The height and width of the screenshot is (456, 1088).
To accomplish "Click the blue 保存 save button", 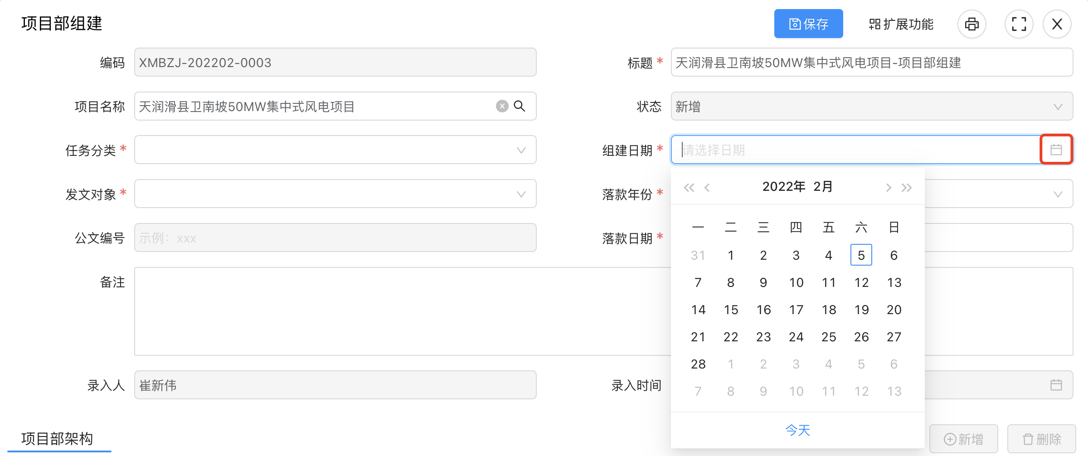I will pyautogui.click(x=808, y=24).
